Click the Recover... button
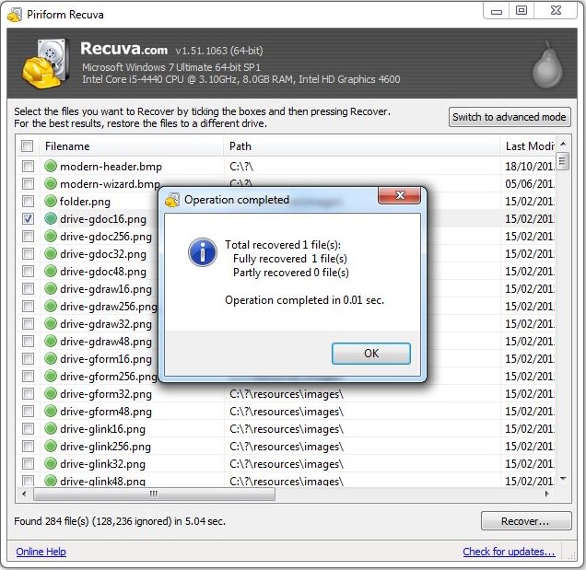The height and width of the screenshot is (570, 586). tap(526, 521)
